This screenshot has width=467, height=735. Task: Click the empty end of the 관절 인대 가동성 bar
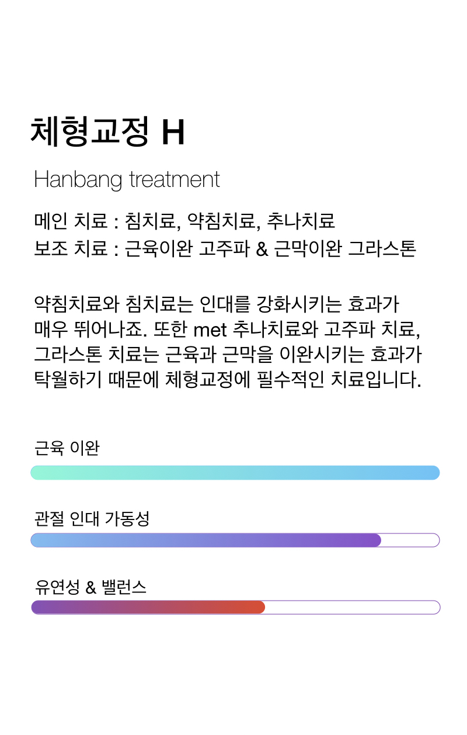[x=410, y=540]
